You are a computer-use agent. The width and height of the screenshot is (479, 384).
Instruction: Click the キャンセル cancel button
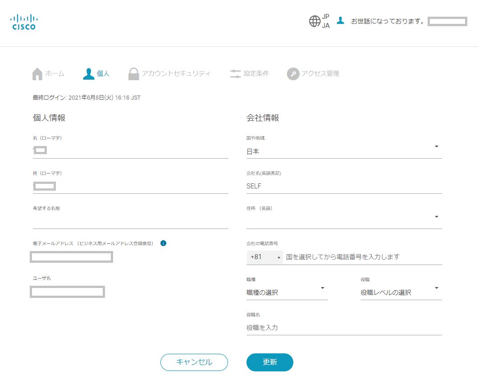[194, 362]
